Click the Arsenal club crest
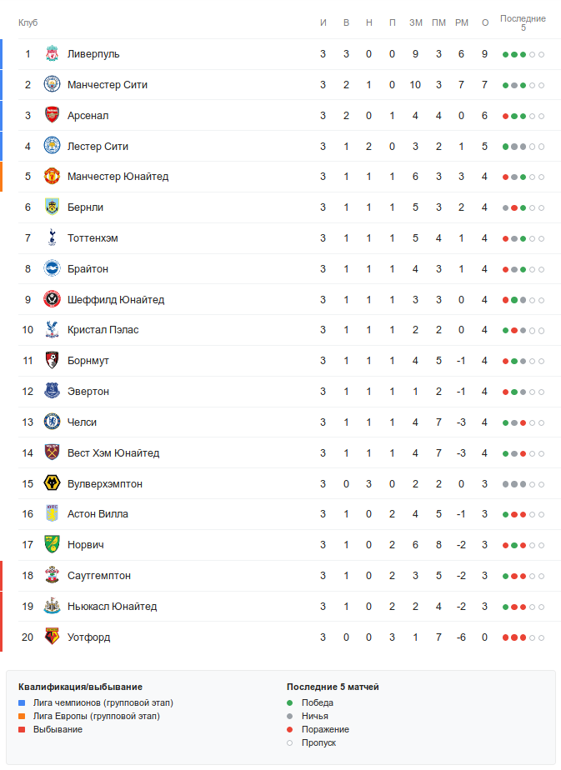561x770 pixels. tap(52, 116)
